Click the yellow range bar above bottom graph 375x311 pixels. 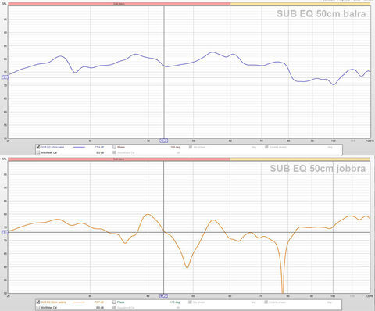point(300,159)
